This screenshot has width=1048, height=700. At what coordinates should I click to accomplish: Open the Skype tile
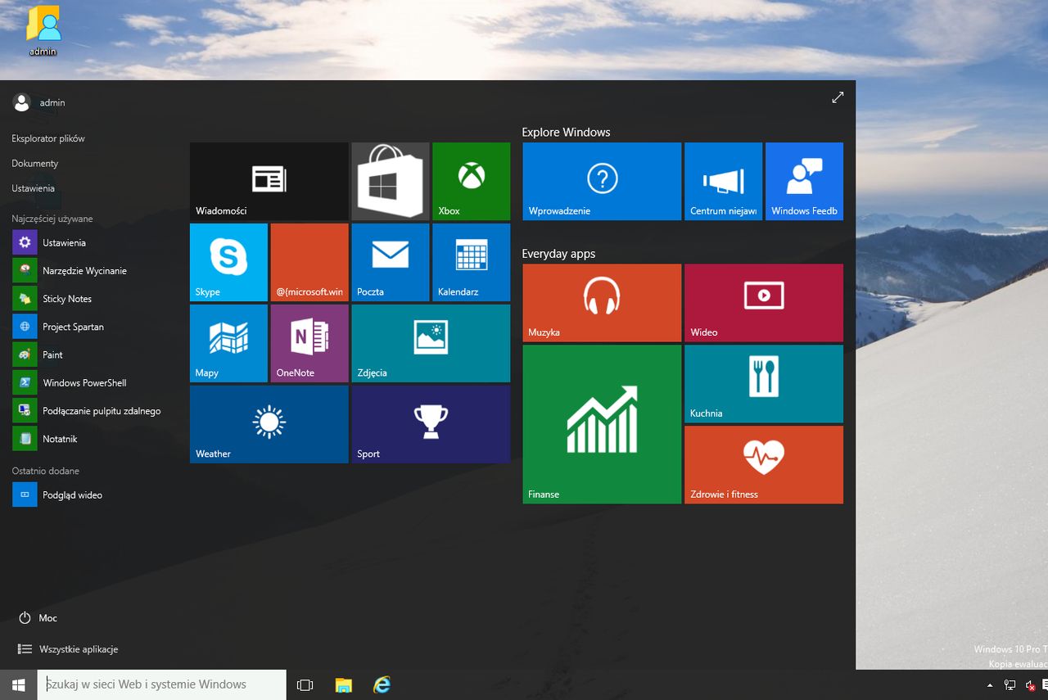(x=228, y=262)
